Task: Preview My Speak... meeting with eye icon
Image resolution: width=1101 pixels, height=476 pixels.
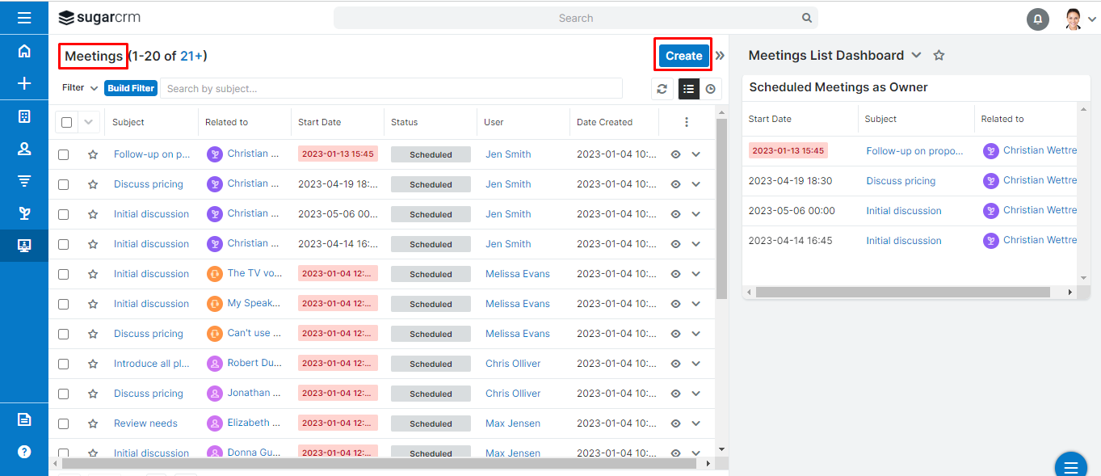Action: [676, 304]
